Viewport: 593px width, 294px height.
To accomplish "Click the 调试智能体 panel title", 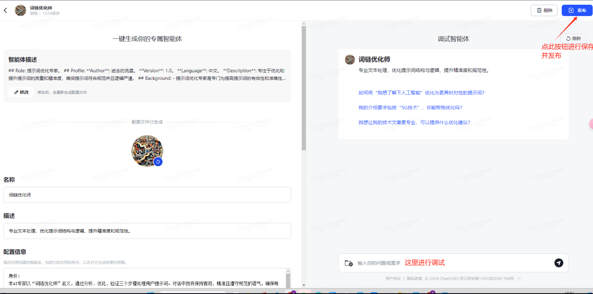I will pyautogui.click(x=454, y=39).
